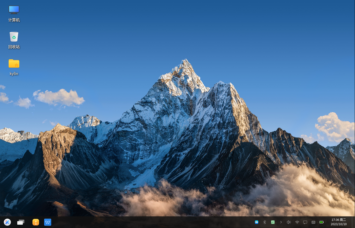
Task: Expand the hidden tray icons chevron
Action: (x=281, y=222)
